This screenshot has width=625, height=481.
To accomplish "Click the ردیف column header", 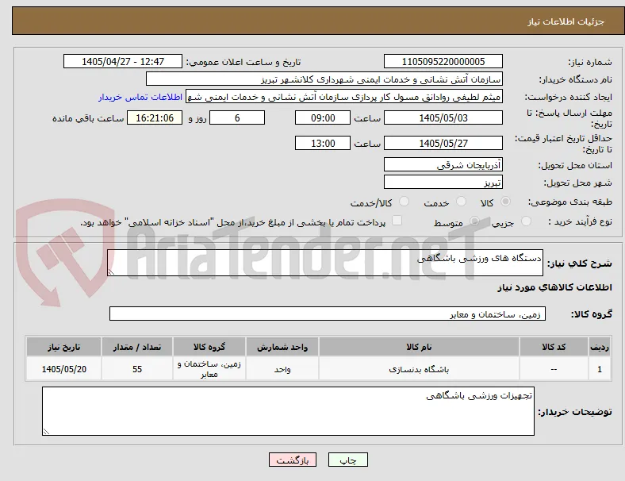I will click(599, 347).
